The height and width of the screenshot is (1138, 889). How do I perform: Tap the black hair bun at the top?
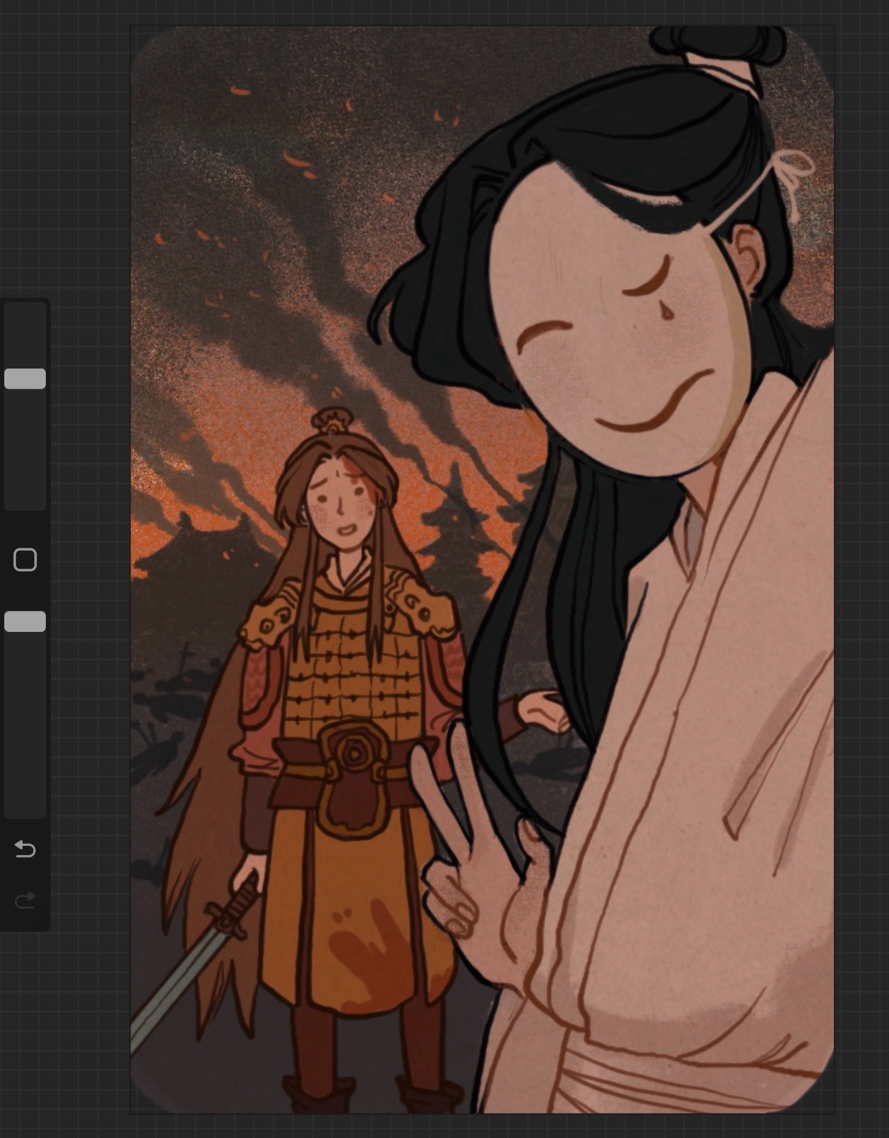pyautogui.click(x=718, y=43)
